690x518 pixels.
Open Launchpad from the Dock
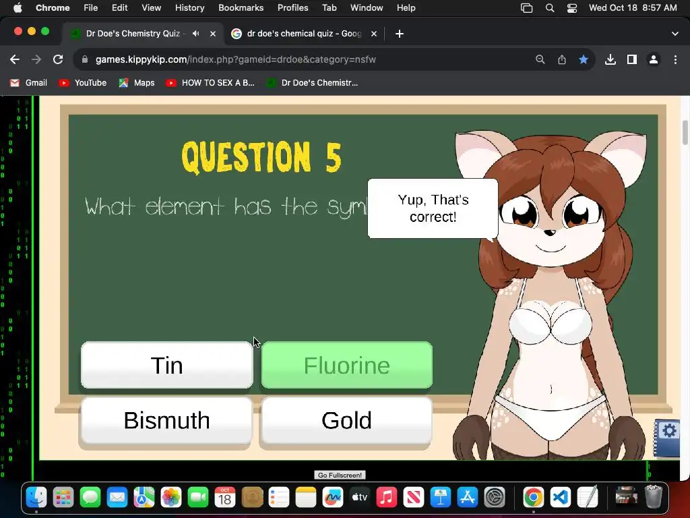(x=63, y=498)
